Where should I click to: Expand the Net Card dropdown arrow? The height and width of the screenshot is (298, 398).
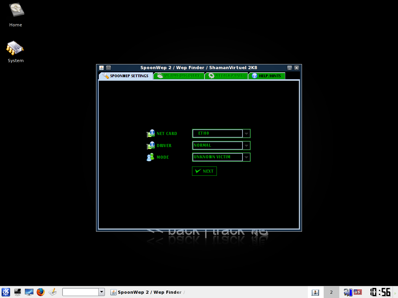coord(246,133)
